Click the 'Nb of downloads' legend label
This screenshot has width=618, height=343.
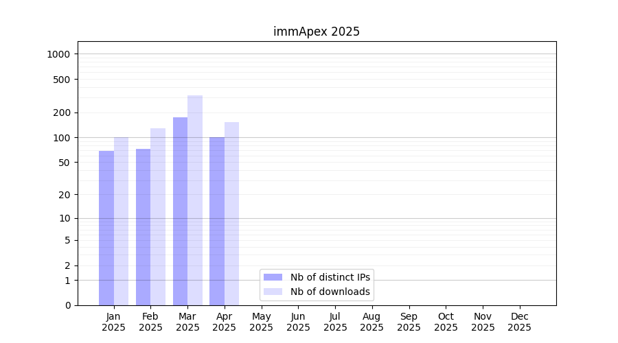tap(330, 292)
